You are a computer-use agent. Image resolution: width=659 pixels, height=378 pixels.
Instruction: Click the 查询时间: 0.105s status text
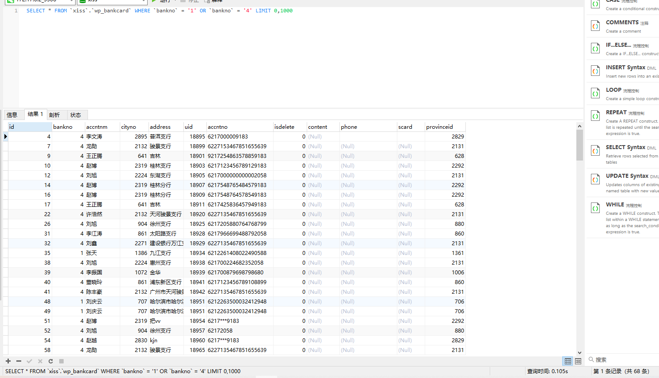(x=547, y=371)
